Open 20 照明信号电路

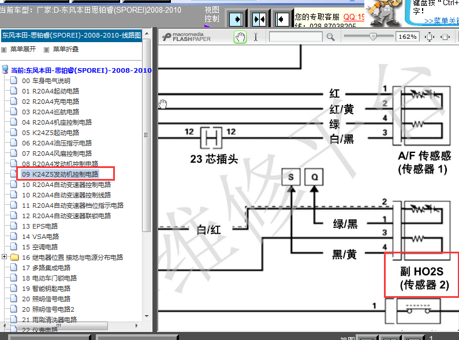[46, 299]
